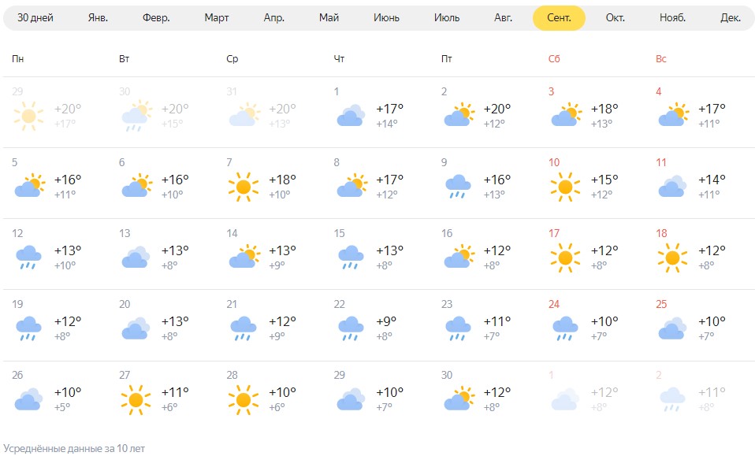Select the Авг. month tab
Image resolution: width=755 pixels, height=456 pixels.
click(503, 18)
